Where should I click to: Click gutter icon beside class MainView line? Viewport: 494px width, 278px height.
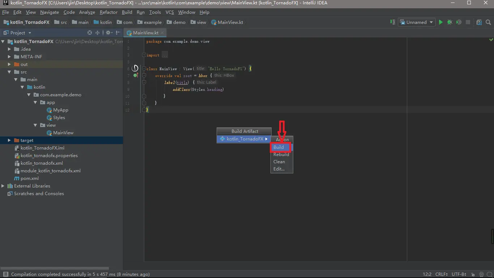coord(135,68)
